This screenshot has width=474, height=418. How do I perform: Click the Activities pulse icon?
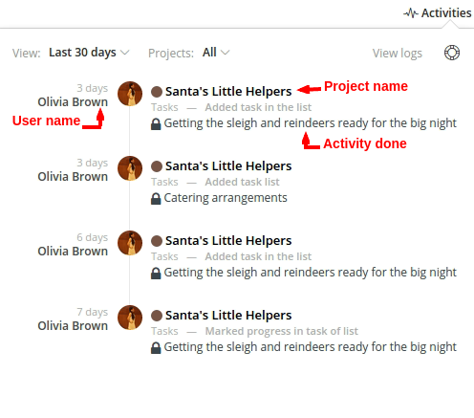pos(411,13)
